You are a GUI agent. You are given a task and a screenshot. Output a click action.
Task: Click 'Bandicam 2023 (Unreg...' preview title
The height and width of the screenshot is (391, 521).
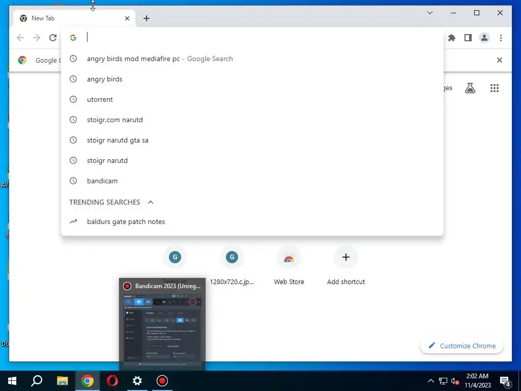(168, 286)
